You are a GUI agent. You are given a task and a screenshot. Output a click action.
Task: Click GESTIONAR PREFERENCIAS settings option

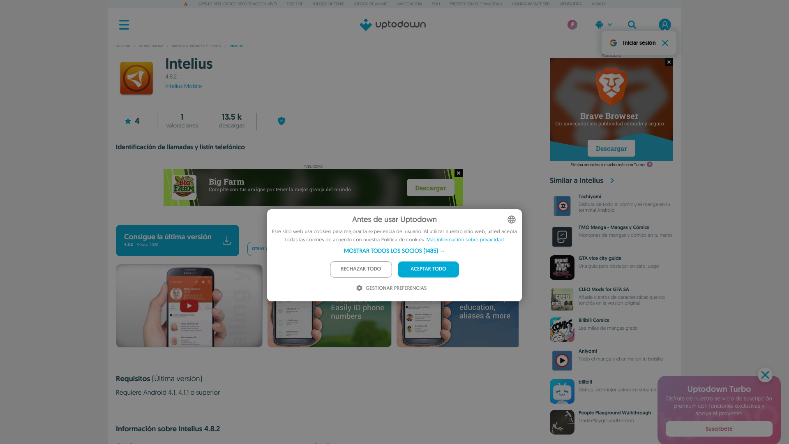[x=394, y=288]
